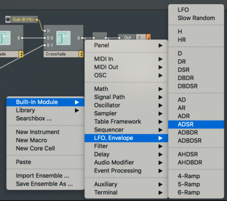The height and width of the screenshot is (201, 227).
Task: Click the orange note icon on the Out module
Action: coord(148,37)
